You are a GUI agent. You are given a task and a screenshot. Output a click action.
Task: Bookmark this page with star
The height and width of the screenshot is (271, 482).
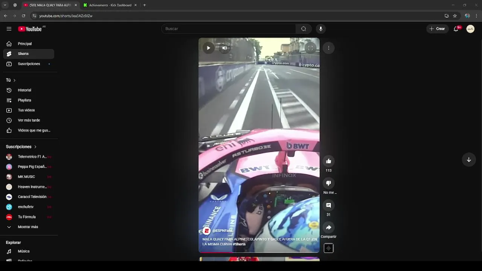click(x=455, y=16)
